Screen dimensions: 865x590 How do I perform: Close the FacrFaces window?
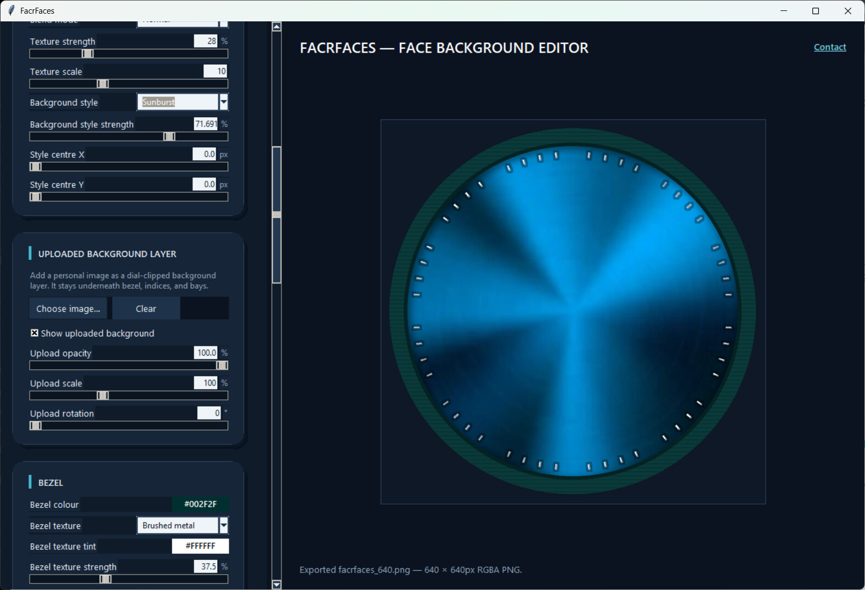[848, 10]
